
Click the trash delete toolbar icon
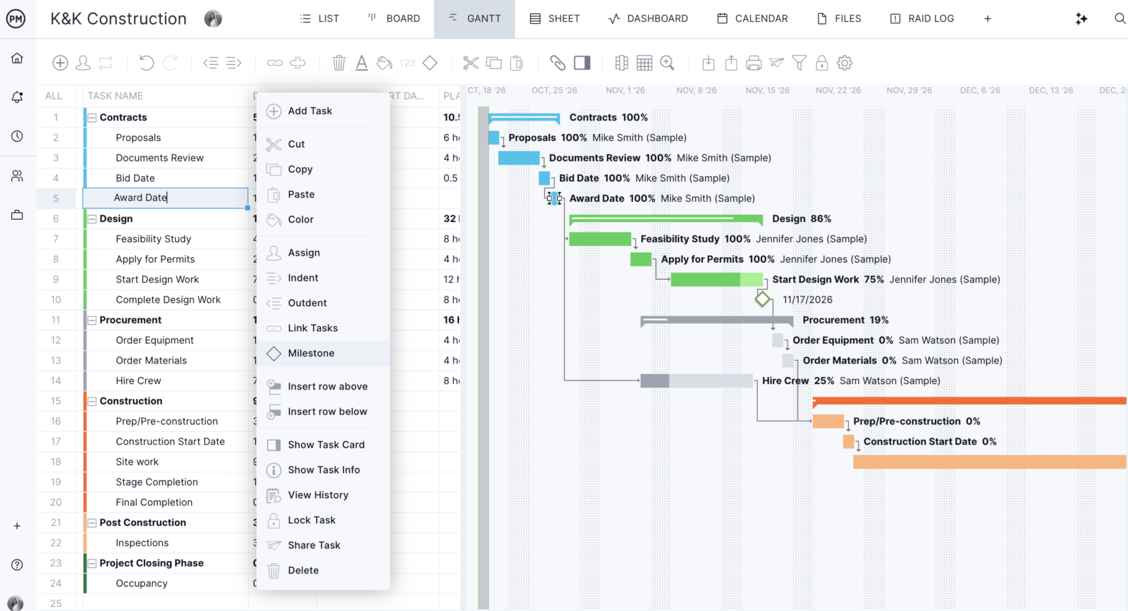[x=339, y=63]
